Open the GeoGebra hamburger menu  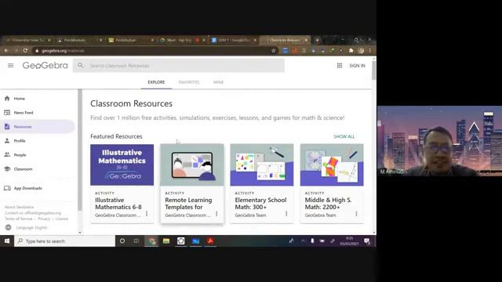tap(10, 66)
